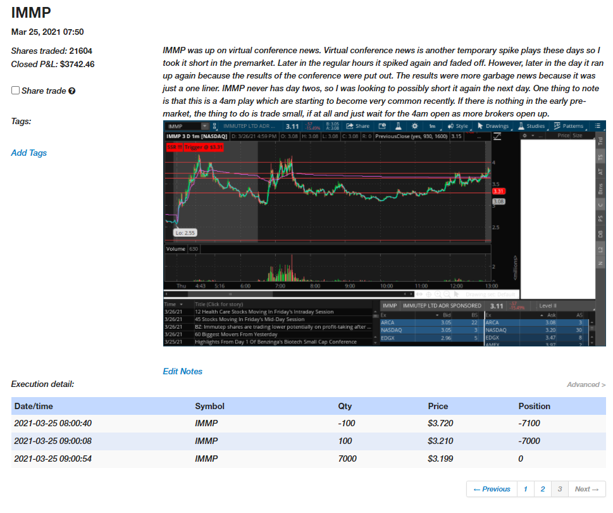The image size is (613, 513).
Task: Open '60 Biggest Movers From Yesterday' story
Action: pos(236,334)
